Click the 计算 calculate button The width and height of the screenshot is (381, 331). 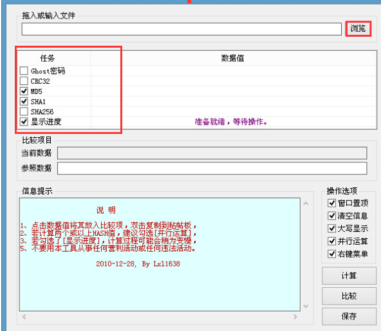click(x=349, y=276)
